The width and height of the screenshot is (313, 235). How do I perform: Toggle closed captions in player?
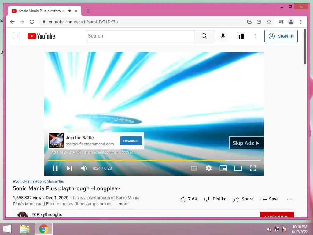point(194,168)
